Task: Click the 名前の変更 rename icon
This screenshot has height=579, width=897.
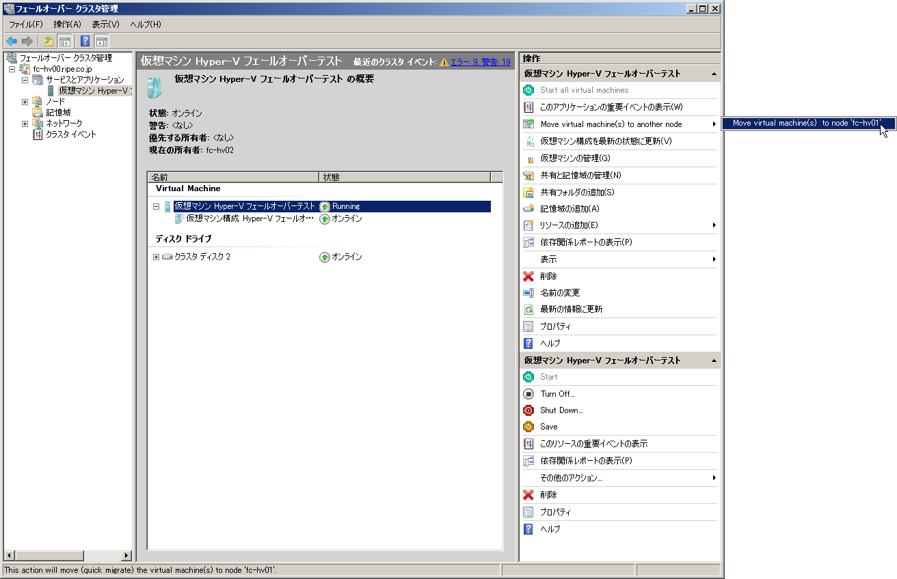Action: click(528, 293)
